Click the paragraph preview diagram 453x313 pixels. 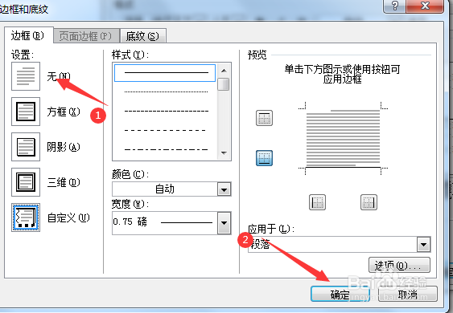(x=343, y=138)
